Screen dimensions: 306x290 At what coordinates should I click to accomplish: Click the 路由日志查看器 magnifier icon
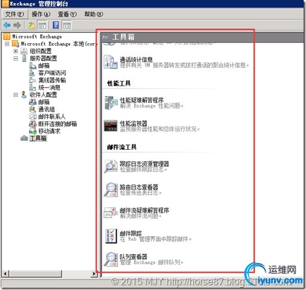(x=111, y=189)
